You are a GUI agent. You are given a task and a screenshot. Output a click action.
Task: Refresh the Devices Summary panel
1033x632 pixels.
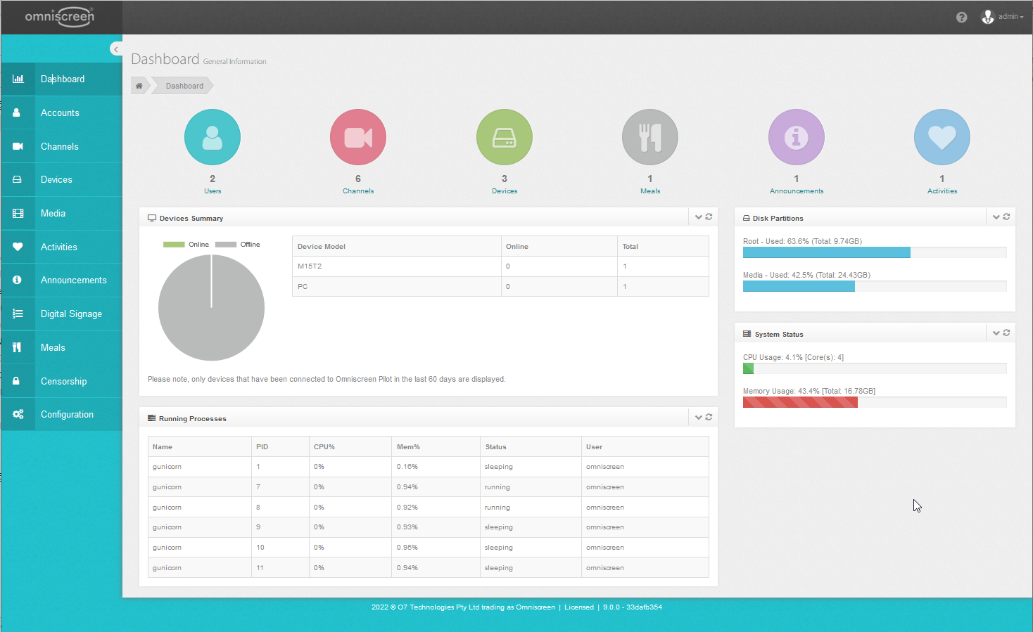[x=709, y=217]
